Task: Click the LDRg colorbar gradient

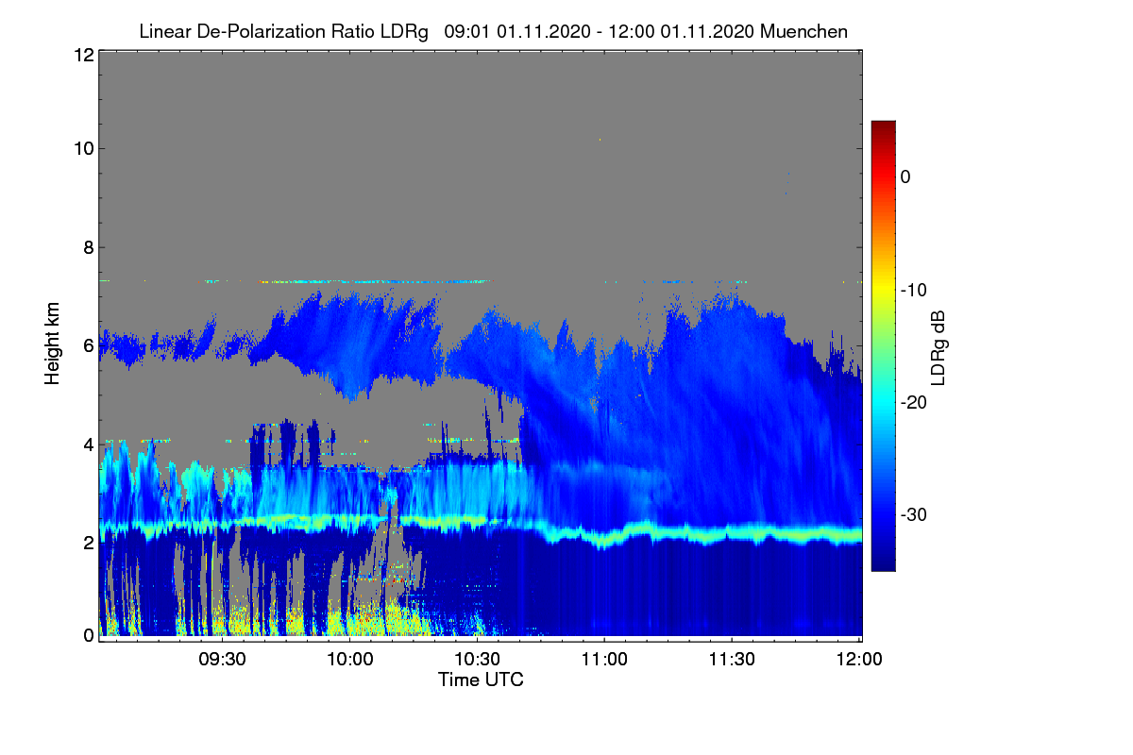Action: point(883,346)
